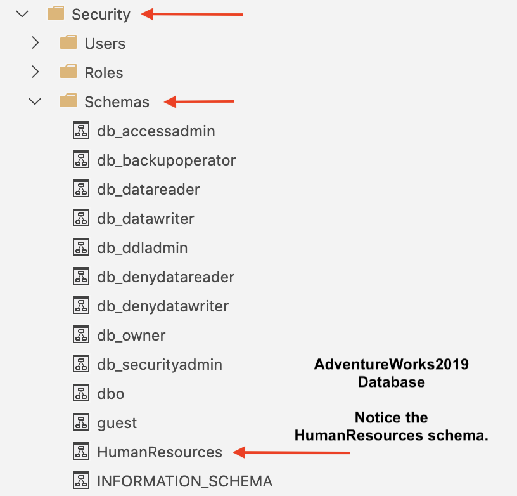This screenshot has height=496, width=517.
Task: Select the db_denydatareader schema
Action: point(166,277)
